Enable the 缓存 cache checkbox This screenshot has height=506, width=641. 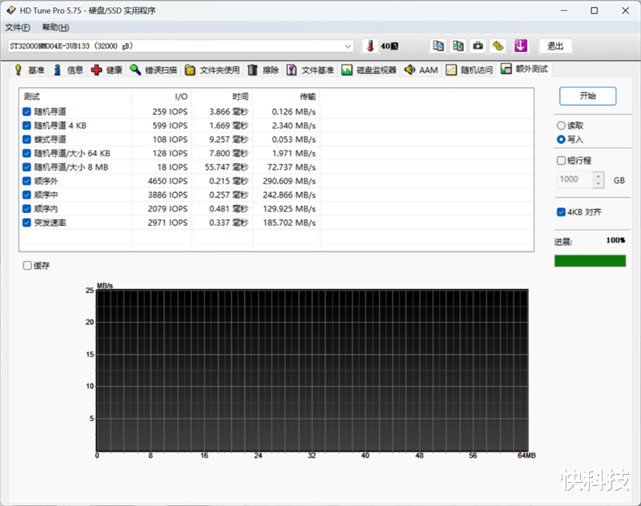click(x=27, y=266)
